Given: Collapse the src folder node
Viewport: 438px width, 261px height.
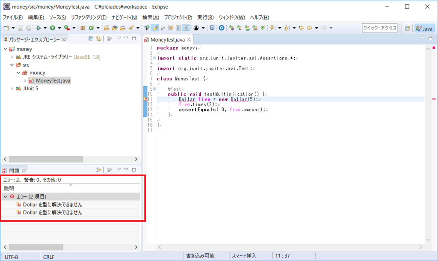Looking at the screenshot, I should 12,65.
